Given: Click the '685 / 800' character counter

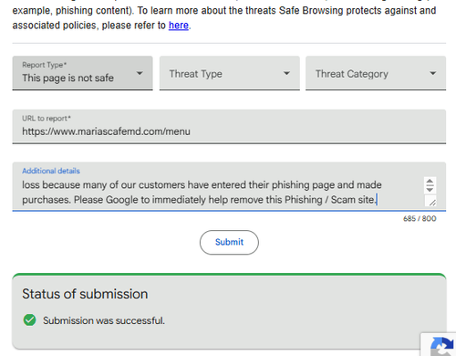Looking at the screenshot, I should coord(420,218).
